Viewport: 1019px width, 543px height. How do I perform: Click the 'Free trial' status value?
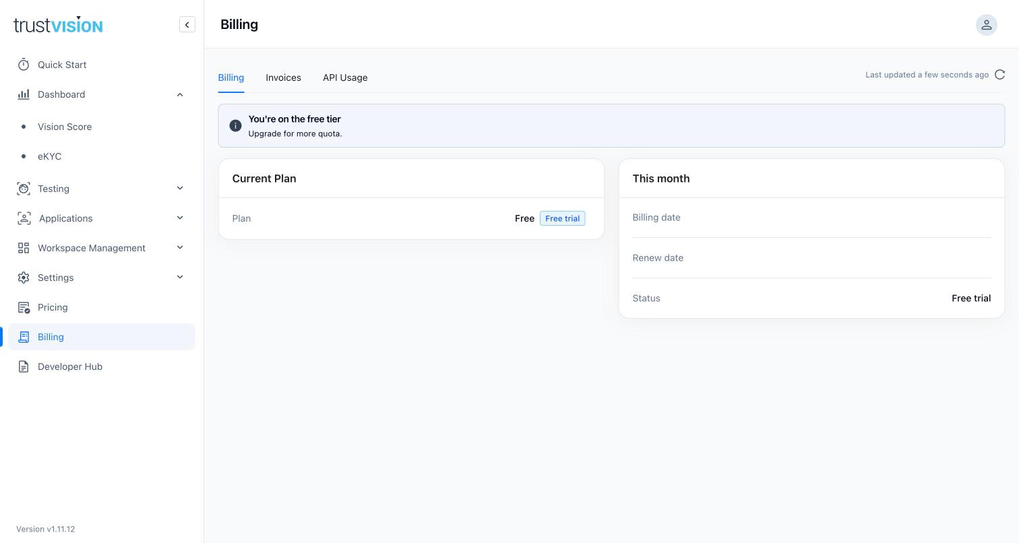click(971, 298)
